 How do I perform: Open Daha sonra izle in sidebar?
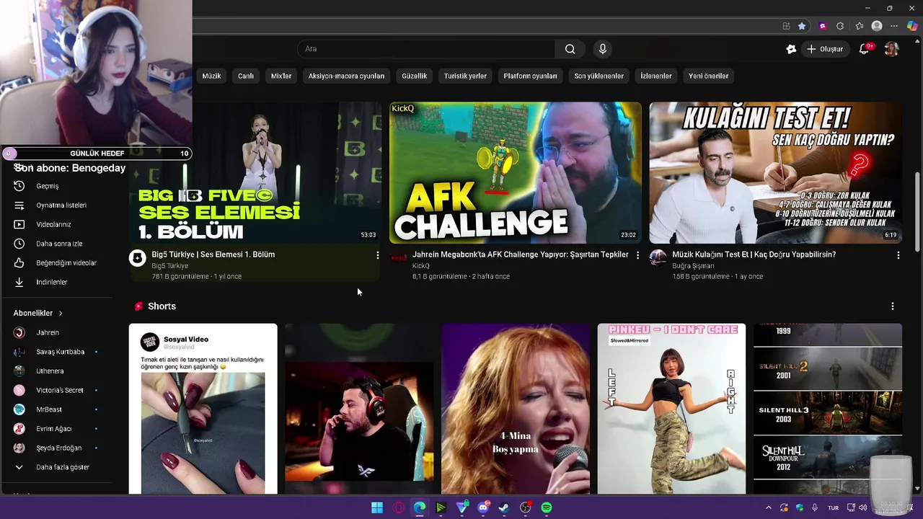click(x=59, y=244)
